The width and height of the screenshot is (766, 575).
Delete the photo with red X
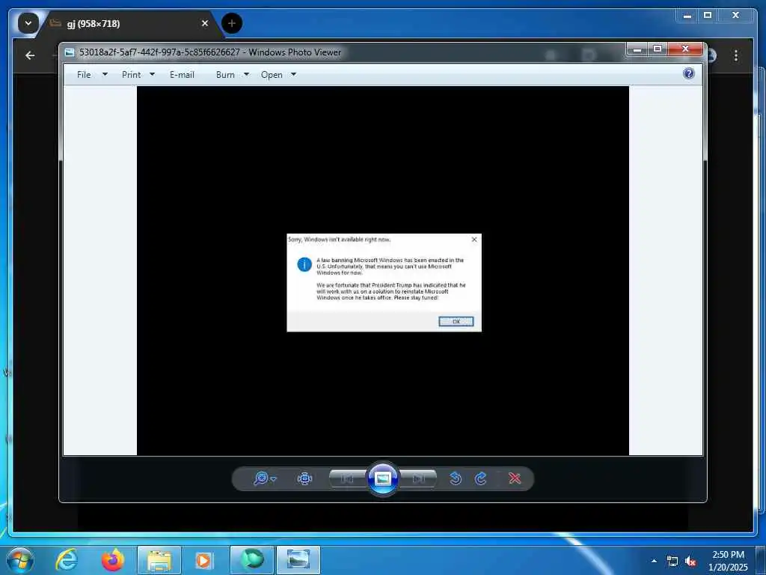515,478
